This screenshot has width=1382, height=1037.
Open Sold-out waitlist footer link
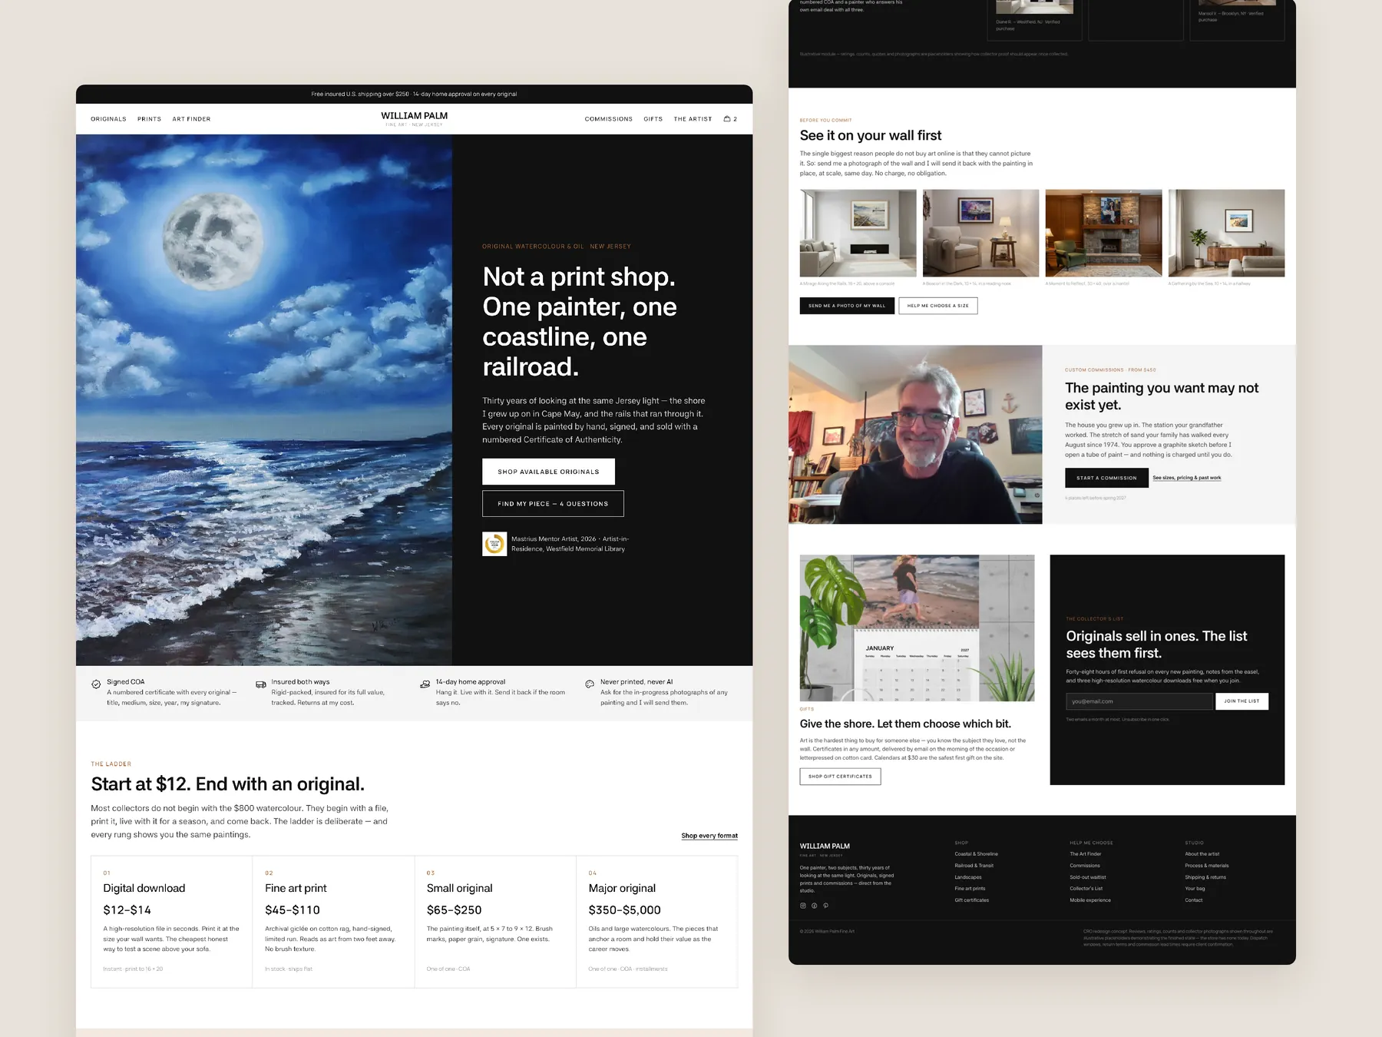tap(1088, 877)
